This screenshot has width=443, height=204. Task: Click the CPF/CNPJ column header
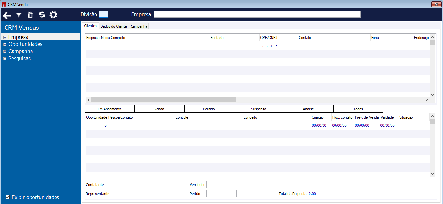pos(269,38)
